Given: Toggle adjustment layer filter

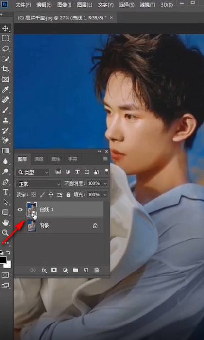Looking at the screenshot, I should pyautogui.click(x=68, y=172).
